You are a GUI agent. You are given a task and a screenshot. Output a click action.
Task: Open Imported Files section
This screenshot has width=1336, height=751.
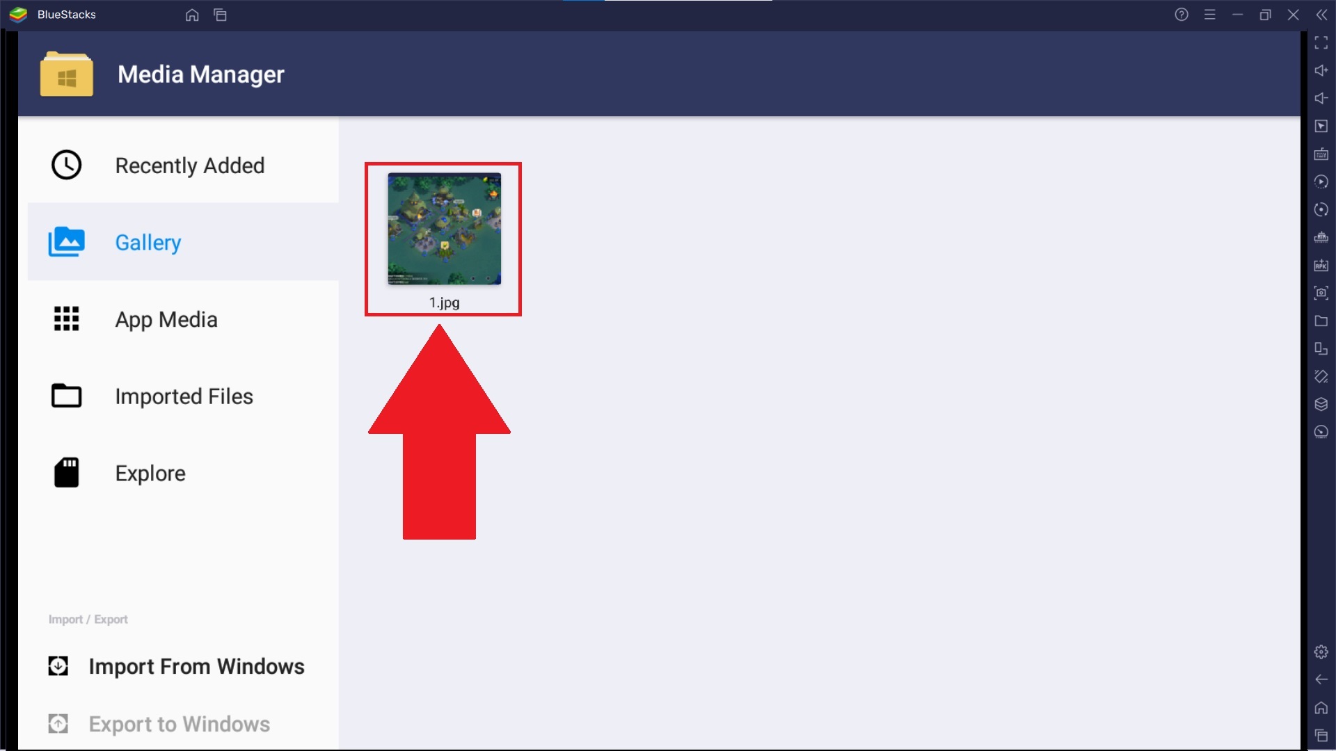pos(184,395)
